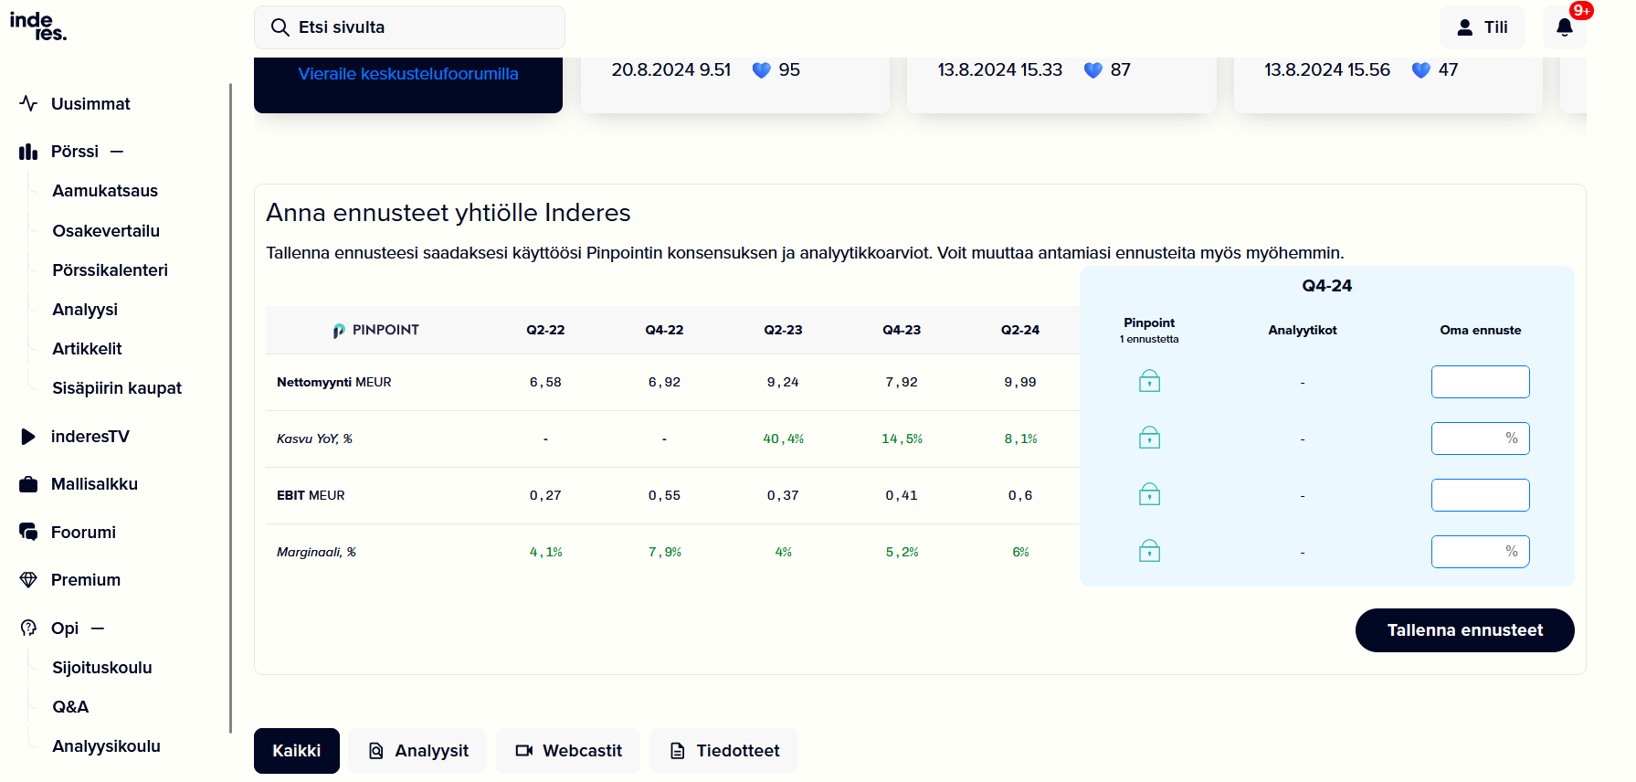1636x782 pixels.
Task: Click the Inderes logo in top-left
Action: coord(38,26)
